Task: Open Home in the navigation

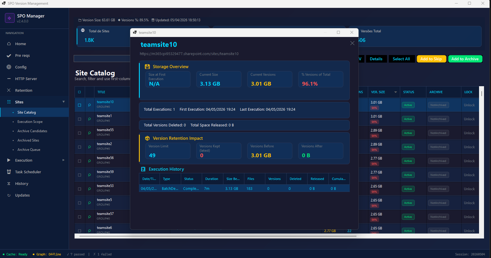Action: point(20,44)
